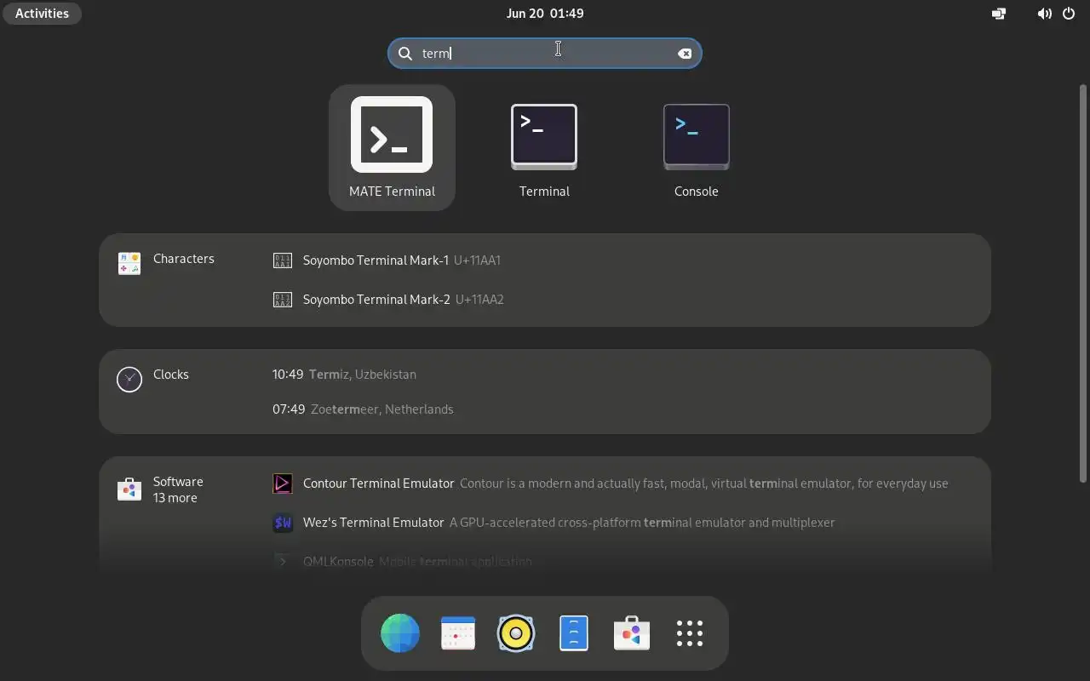
Task: Click the Activities button
Action: click(42, 14)
